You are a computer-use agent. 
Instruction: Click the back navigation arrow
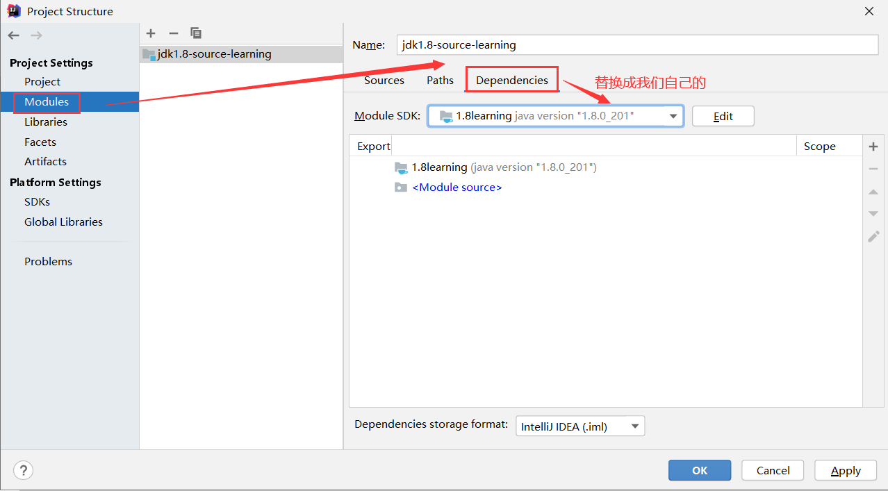pyautogui.click(x=13, y=35)
